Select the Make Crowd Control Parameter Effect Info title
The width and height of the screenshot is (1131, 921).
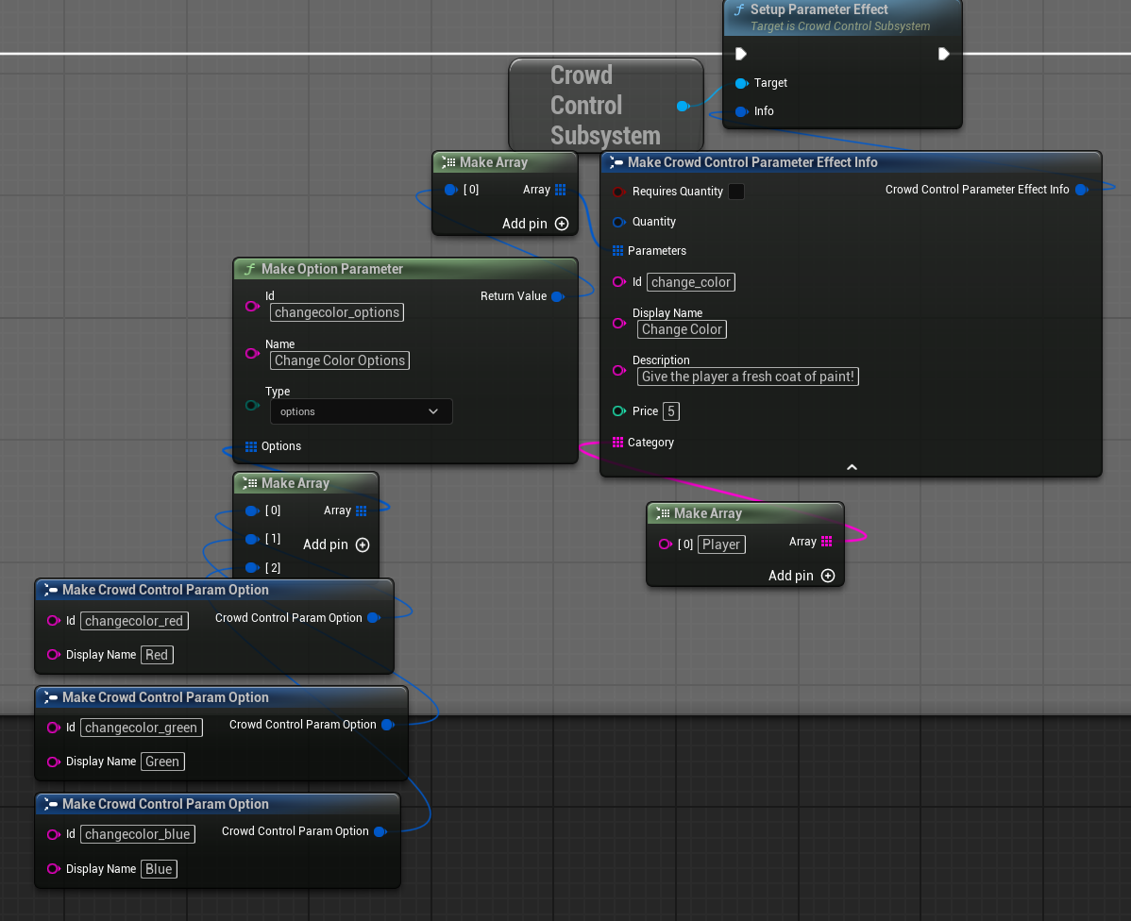coord(752,163)
